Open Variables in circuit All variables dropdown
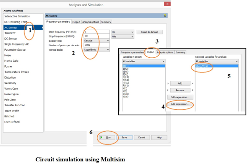The image size is (250, 168). click(144, 61)
